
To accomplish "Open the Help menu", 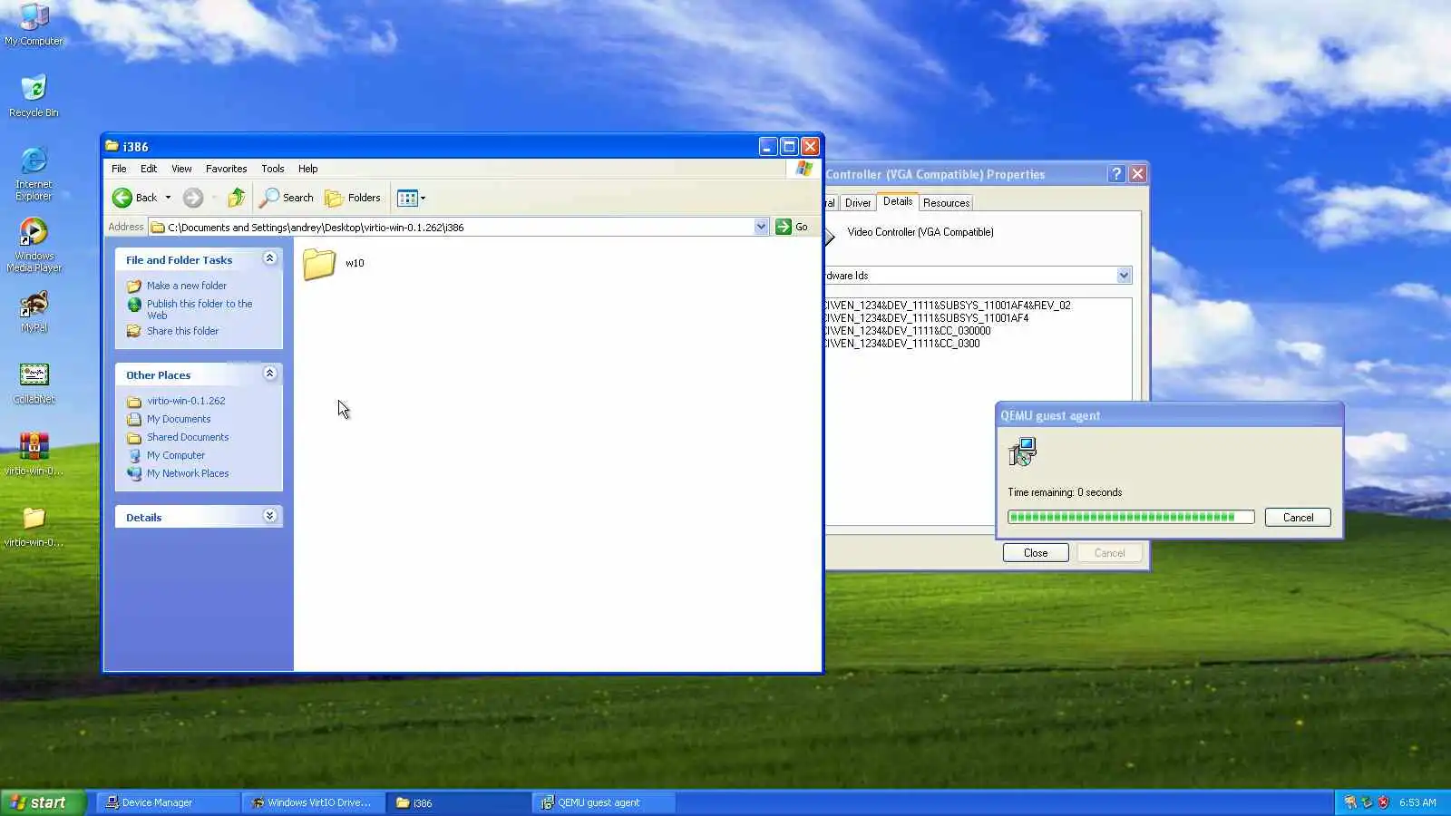I will pos(308,169).
